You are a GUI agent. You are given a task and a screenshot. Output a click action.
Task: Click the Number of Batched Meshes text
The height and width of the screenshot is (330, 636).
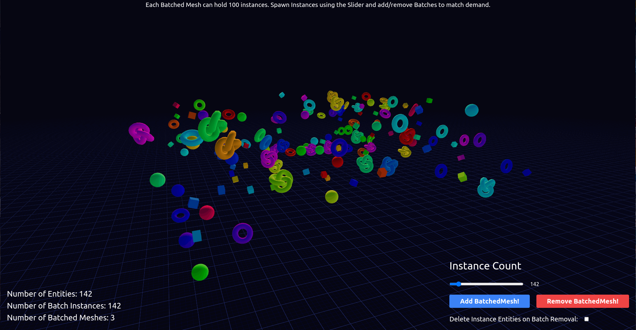click(61, 318)
